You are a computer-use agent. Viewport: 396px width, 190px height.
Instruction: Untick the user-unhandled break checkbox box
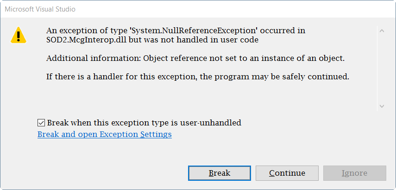click(41, 123)
